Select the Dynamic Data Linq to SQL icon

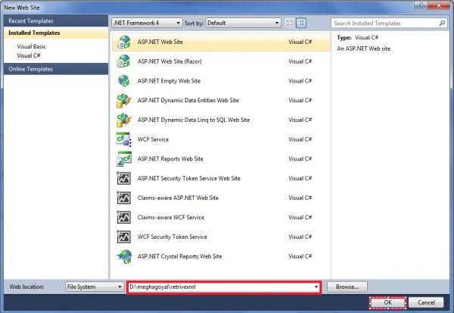click(124, 120)
